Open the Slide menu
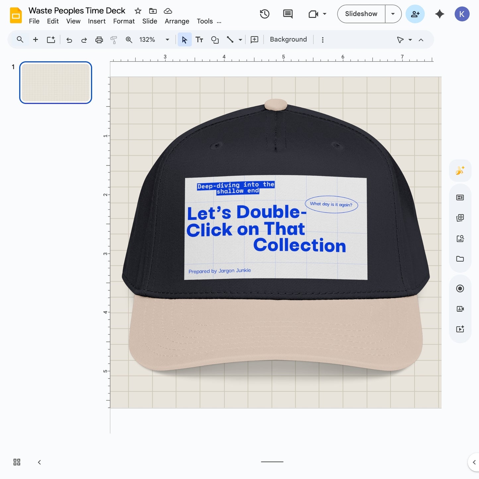Viewport: 479px width, 479px height. 150,21
